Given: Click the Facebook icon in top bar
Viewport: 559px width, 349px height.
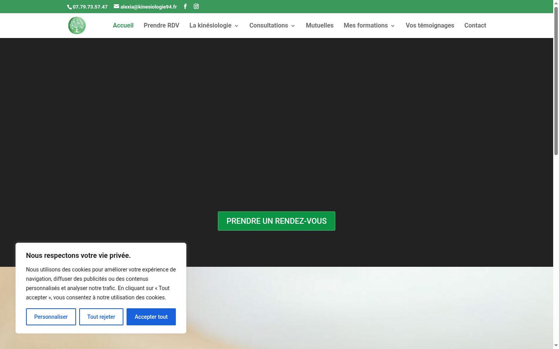Looking at the screenshot, I should [185, 6].
